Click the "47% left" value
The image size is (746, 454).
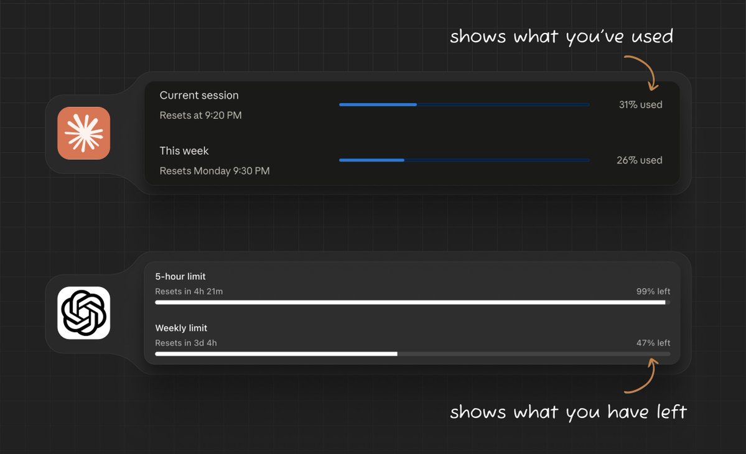tap(653, 343)
